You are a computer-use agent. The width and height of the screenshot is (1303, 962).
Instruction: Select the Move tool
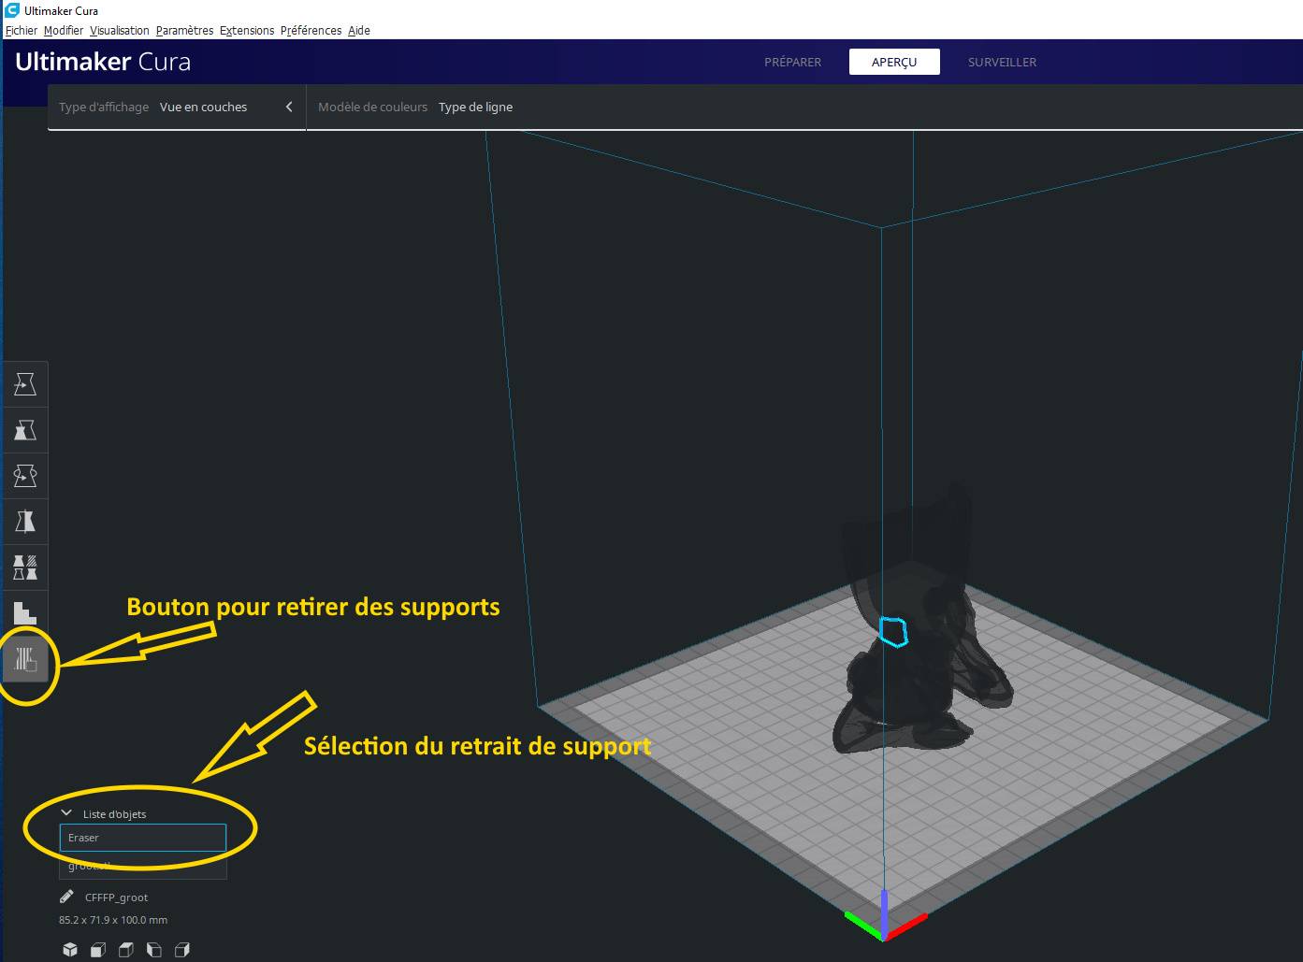point(25,384)
